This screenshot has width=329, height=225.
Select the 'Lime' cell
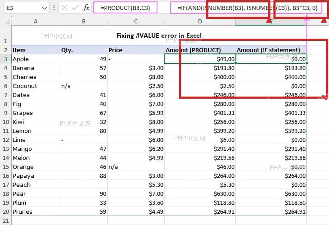point(36,140)
